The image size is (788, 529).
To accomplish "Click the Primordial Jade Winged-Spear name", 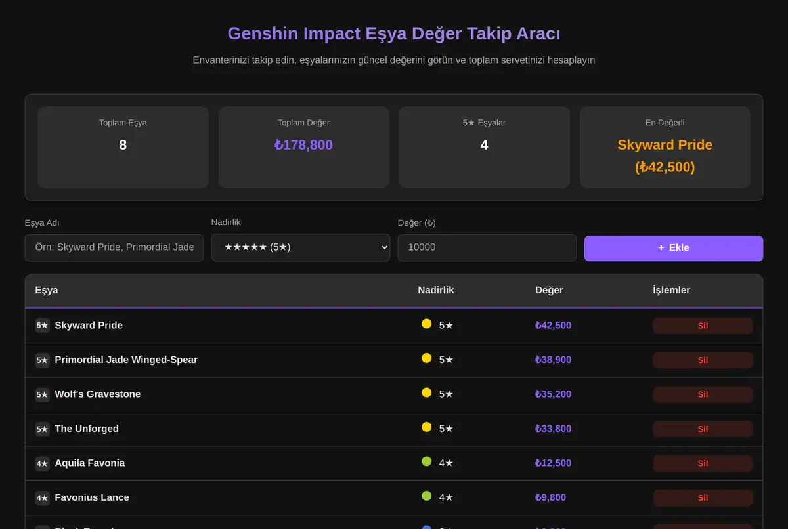I will click(x=126, y=360).
